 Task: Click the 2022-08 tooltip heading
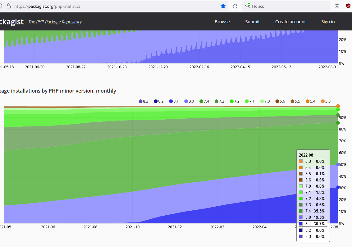point(306,155)
